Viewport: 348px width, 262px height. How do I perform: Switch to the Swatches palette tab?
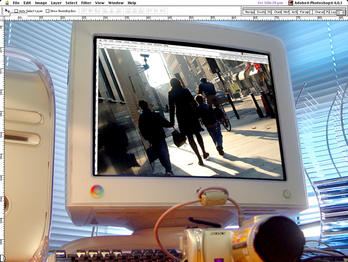(260, 11)
